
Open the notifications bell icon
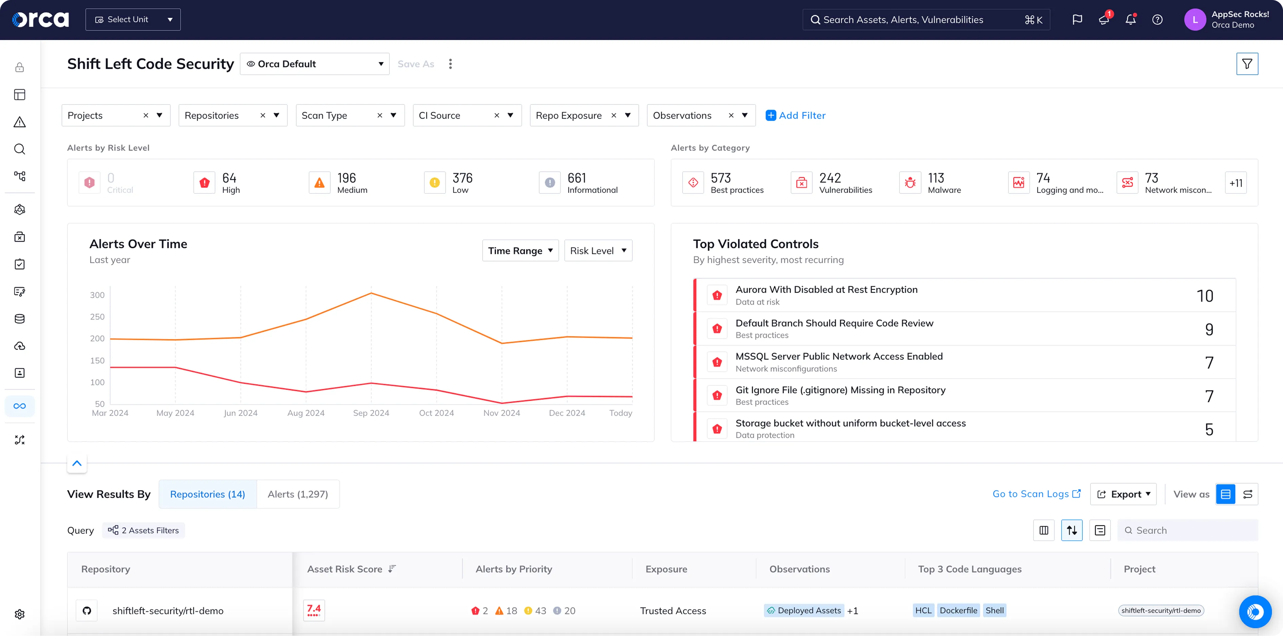pos(1130,19)
